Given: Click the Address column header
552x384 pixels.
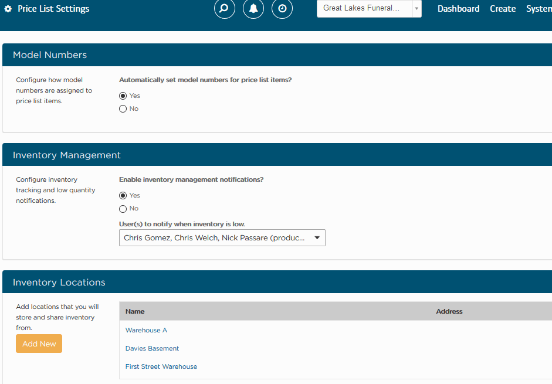Looking at the screenshot, I should pos(449,311).
